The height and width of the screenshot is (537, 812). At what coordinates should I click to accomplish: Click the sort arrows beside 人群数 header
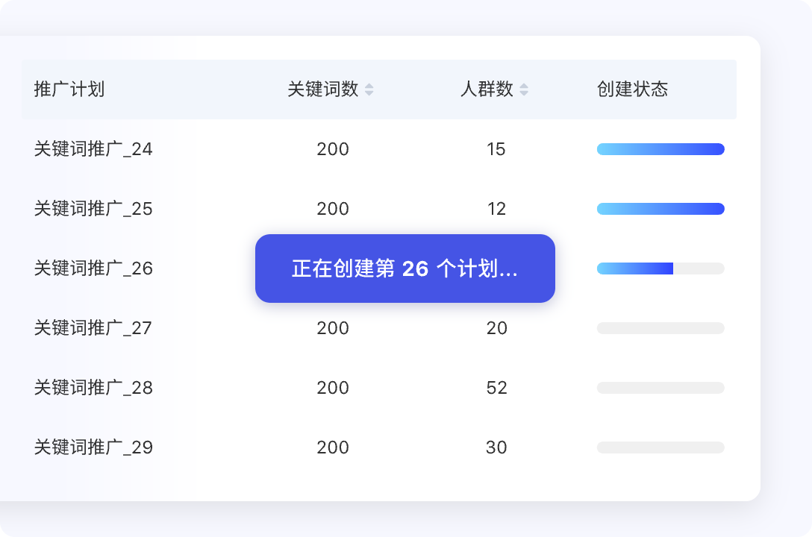525,89
